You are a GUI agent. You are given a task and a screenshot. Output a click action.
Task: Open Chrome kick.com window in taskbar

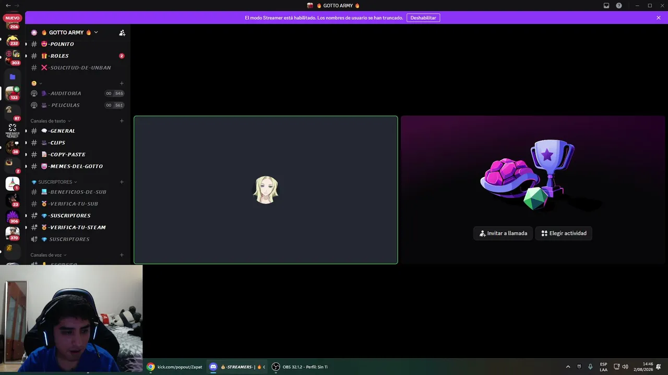pyautogui.click(x=174, y=367)
